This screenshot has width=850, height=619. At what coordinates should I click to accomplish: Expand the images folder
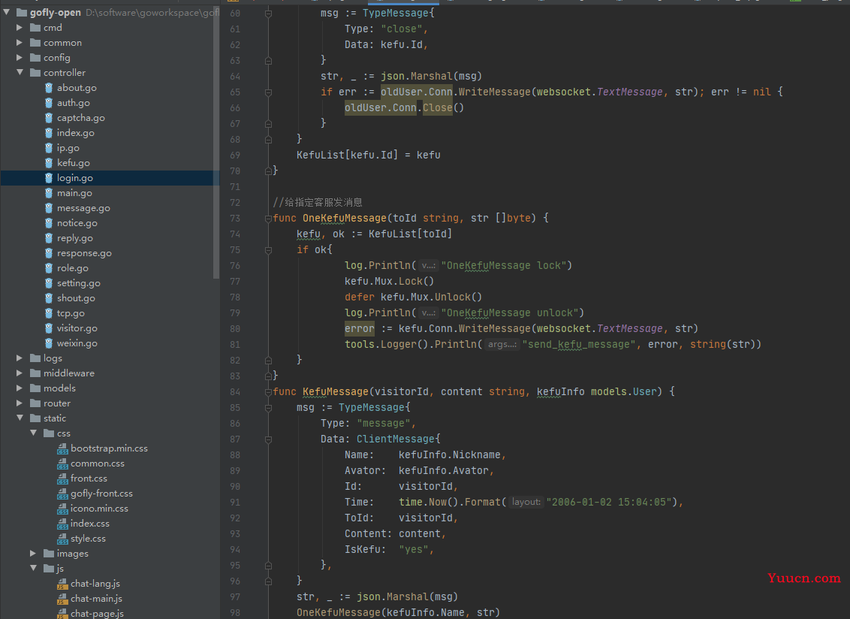click(34, 554)
